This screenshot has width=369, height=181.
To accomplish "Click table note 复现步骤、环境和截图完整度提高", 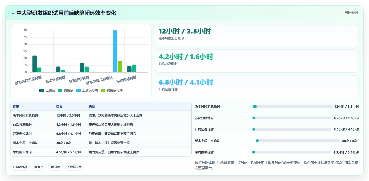I will coord(112,134).
